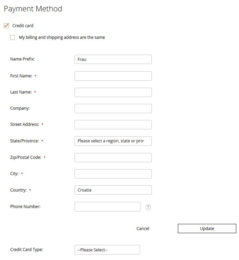Focus the Zip/Postal Code field
The image size is (239, 260).
pos(113,158)
